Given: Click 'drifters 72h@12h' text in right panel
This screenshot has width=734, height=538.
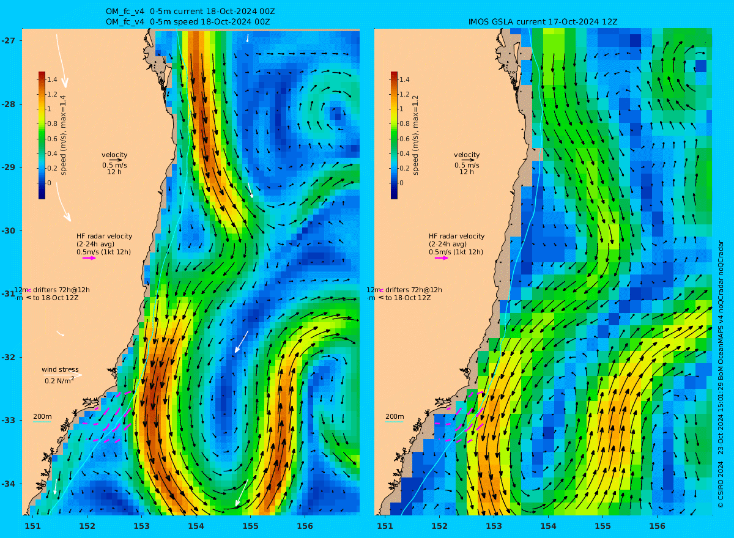Looking at the screenshot, I should pyautogui.click(x=414, y=290).
